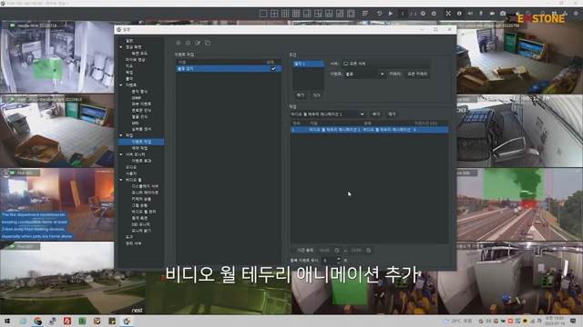Select the 비디오 월 테두리 애니메이션 1 action row
This screenshot has width=583, height=327.
(x=369, y=130)
